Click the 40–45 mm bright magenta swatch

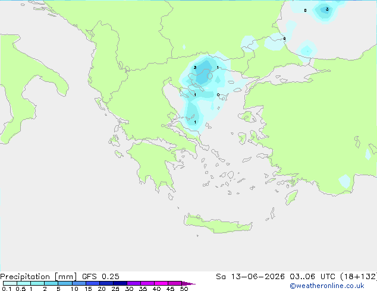[161, 283]
